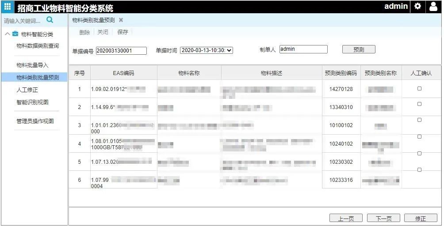The image size is (444, 226).
Task: Close the 物料类别批量预测 tab
Action: coord(121,20)
